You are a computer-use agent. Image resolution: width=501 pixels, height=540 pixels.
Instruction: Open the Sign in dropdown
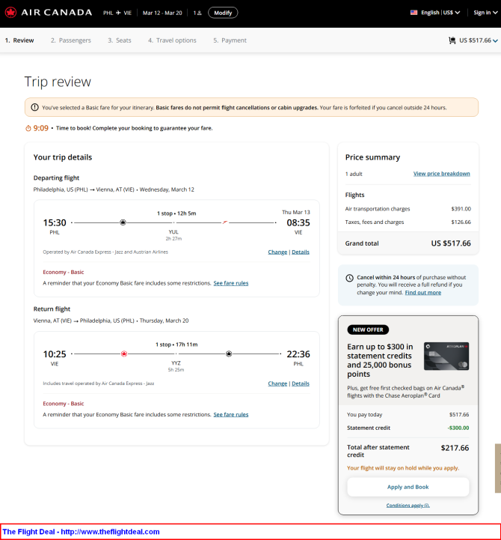click(485, 13)
